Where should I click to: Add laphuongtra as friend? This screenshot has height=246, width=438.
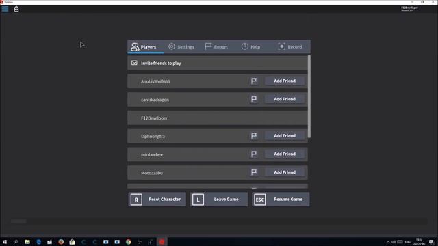point(285,136)
